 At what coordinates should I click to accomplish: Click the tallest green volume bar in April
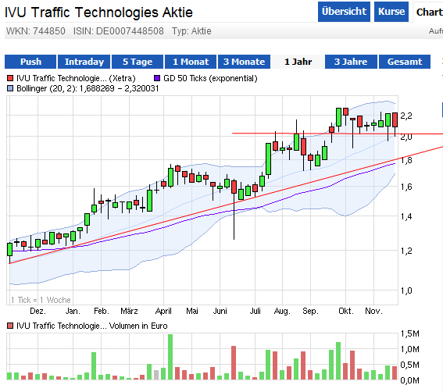point(170,357)
